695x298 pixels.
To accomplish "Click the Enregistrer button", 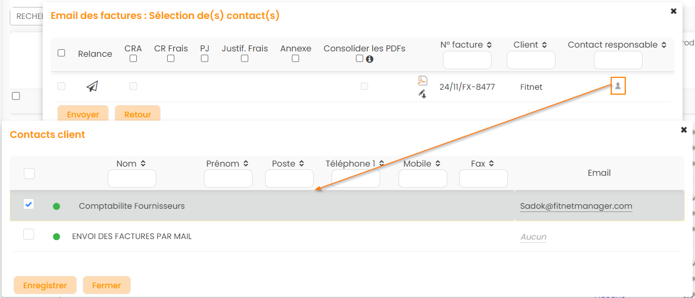I will point(45,285).
